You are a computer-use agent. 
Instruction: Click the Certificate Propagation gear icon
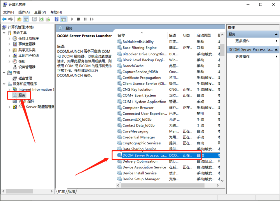[x=119, y=78]
